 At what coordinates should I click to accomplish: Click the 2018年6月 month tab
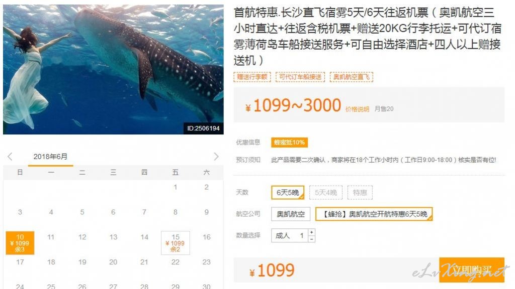[50, 157]
